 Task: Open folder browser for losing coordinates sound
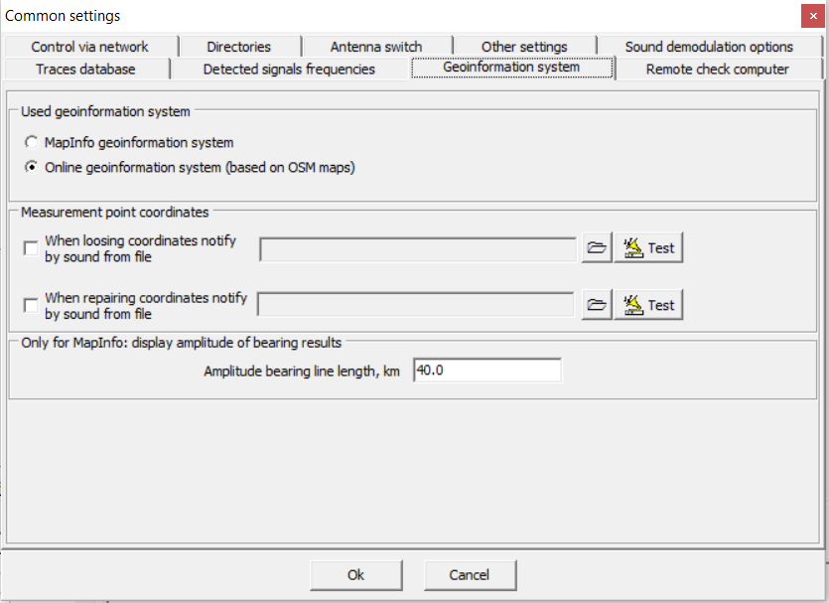(x=596, y=248)
